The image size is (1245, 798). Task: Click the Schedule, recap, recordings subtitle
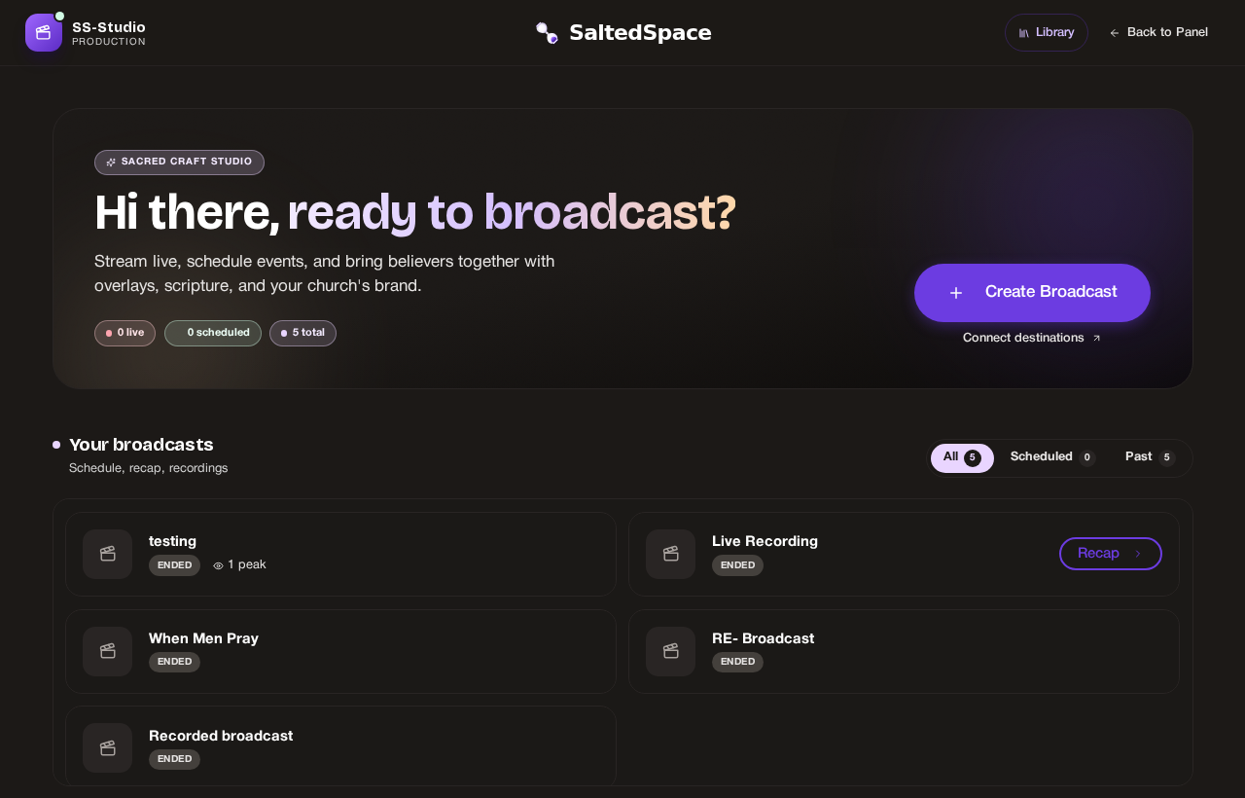(x=148, y=469)
